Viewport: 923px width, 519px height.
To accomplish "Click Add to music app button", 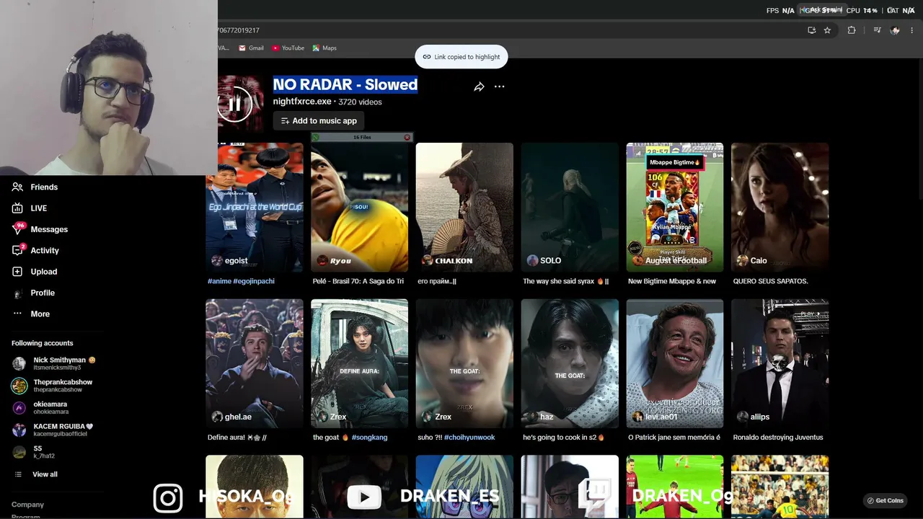I will [x=319, y=120].
